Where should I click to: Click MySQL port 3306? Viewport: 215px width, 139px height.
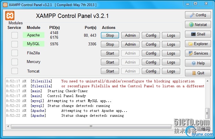92,44
